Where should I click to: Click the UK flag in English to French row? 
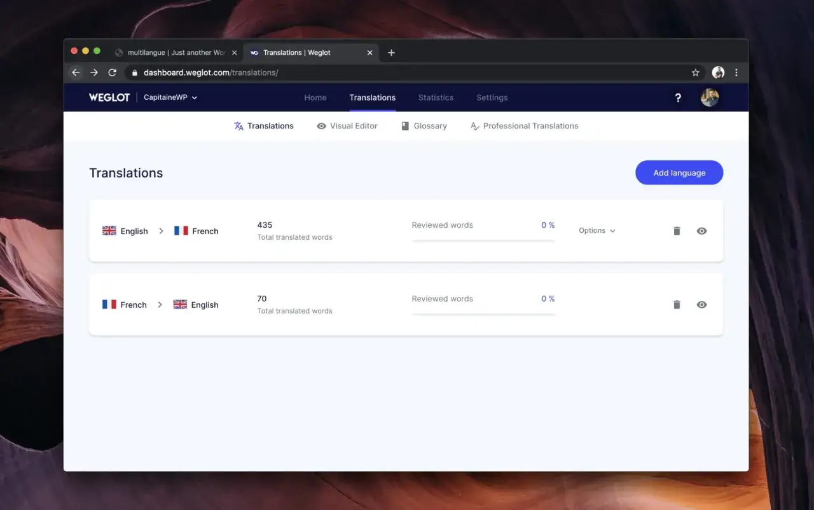click(109, 231)
